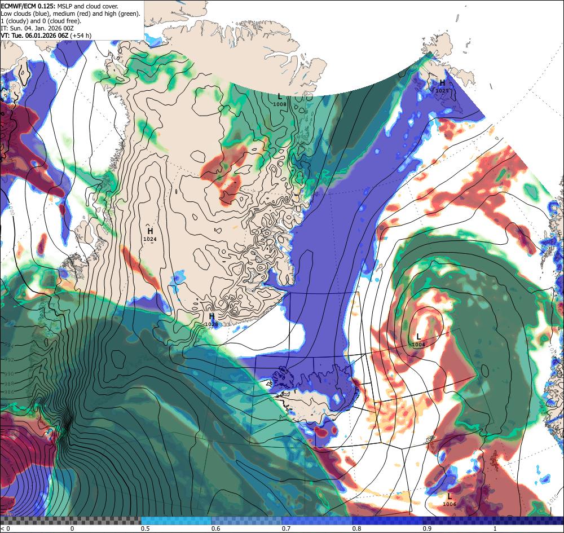
Task: Click the '0.6' color scale label
Action: (x=215, y=528)
